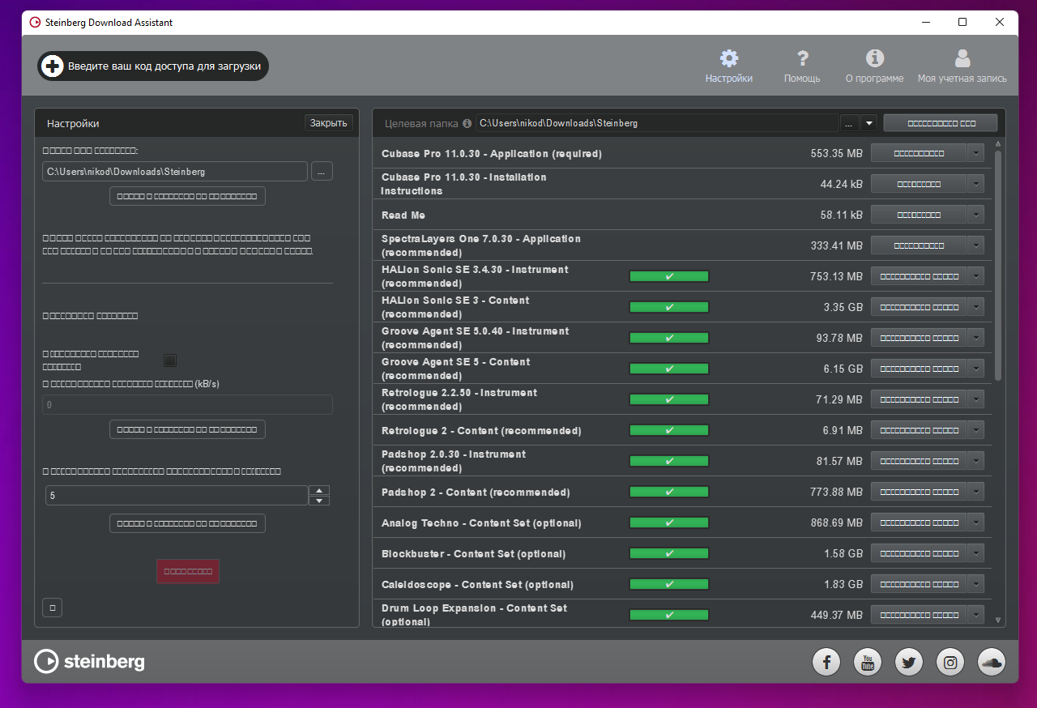
Task: Focus the Целевая папка path field
Action: click(x=657, y=123)
